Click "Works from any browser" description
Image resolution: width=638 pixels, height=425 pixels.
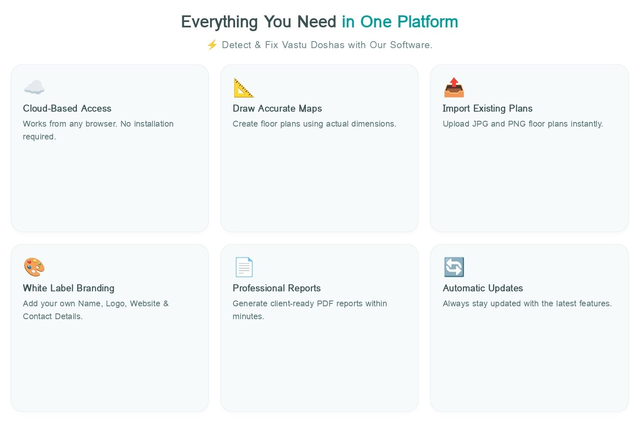coord(98,130)
